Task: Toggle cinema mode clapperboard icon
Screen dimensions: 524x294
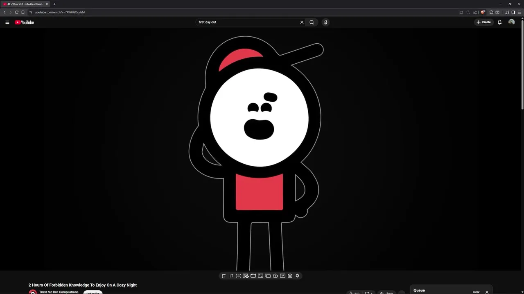Action: click(253, 276)
